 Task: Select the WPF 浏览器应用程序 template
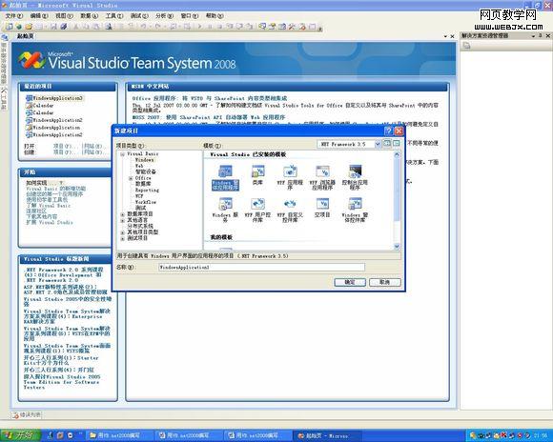[x=322, y=176]
